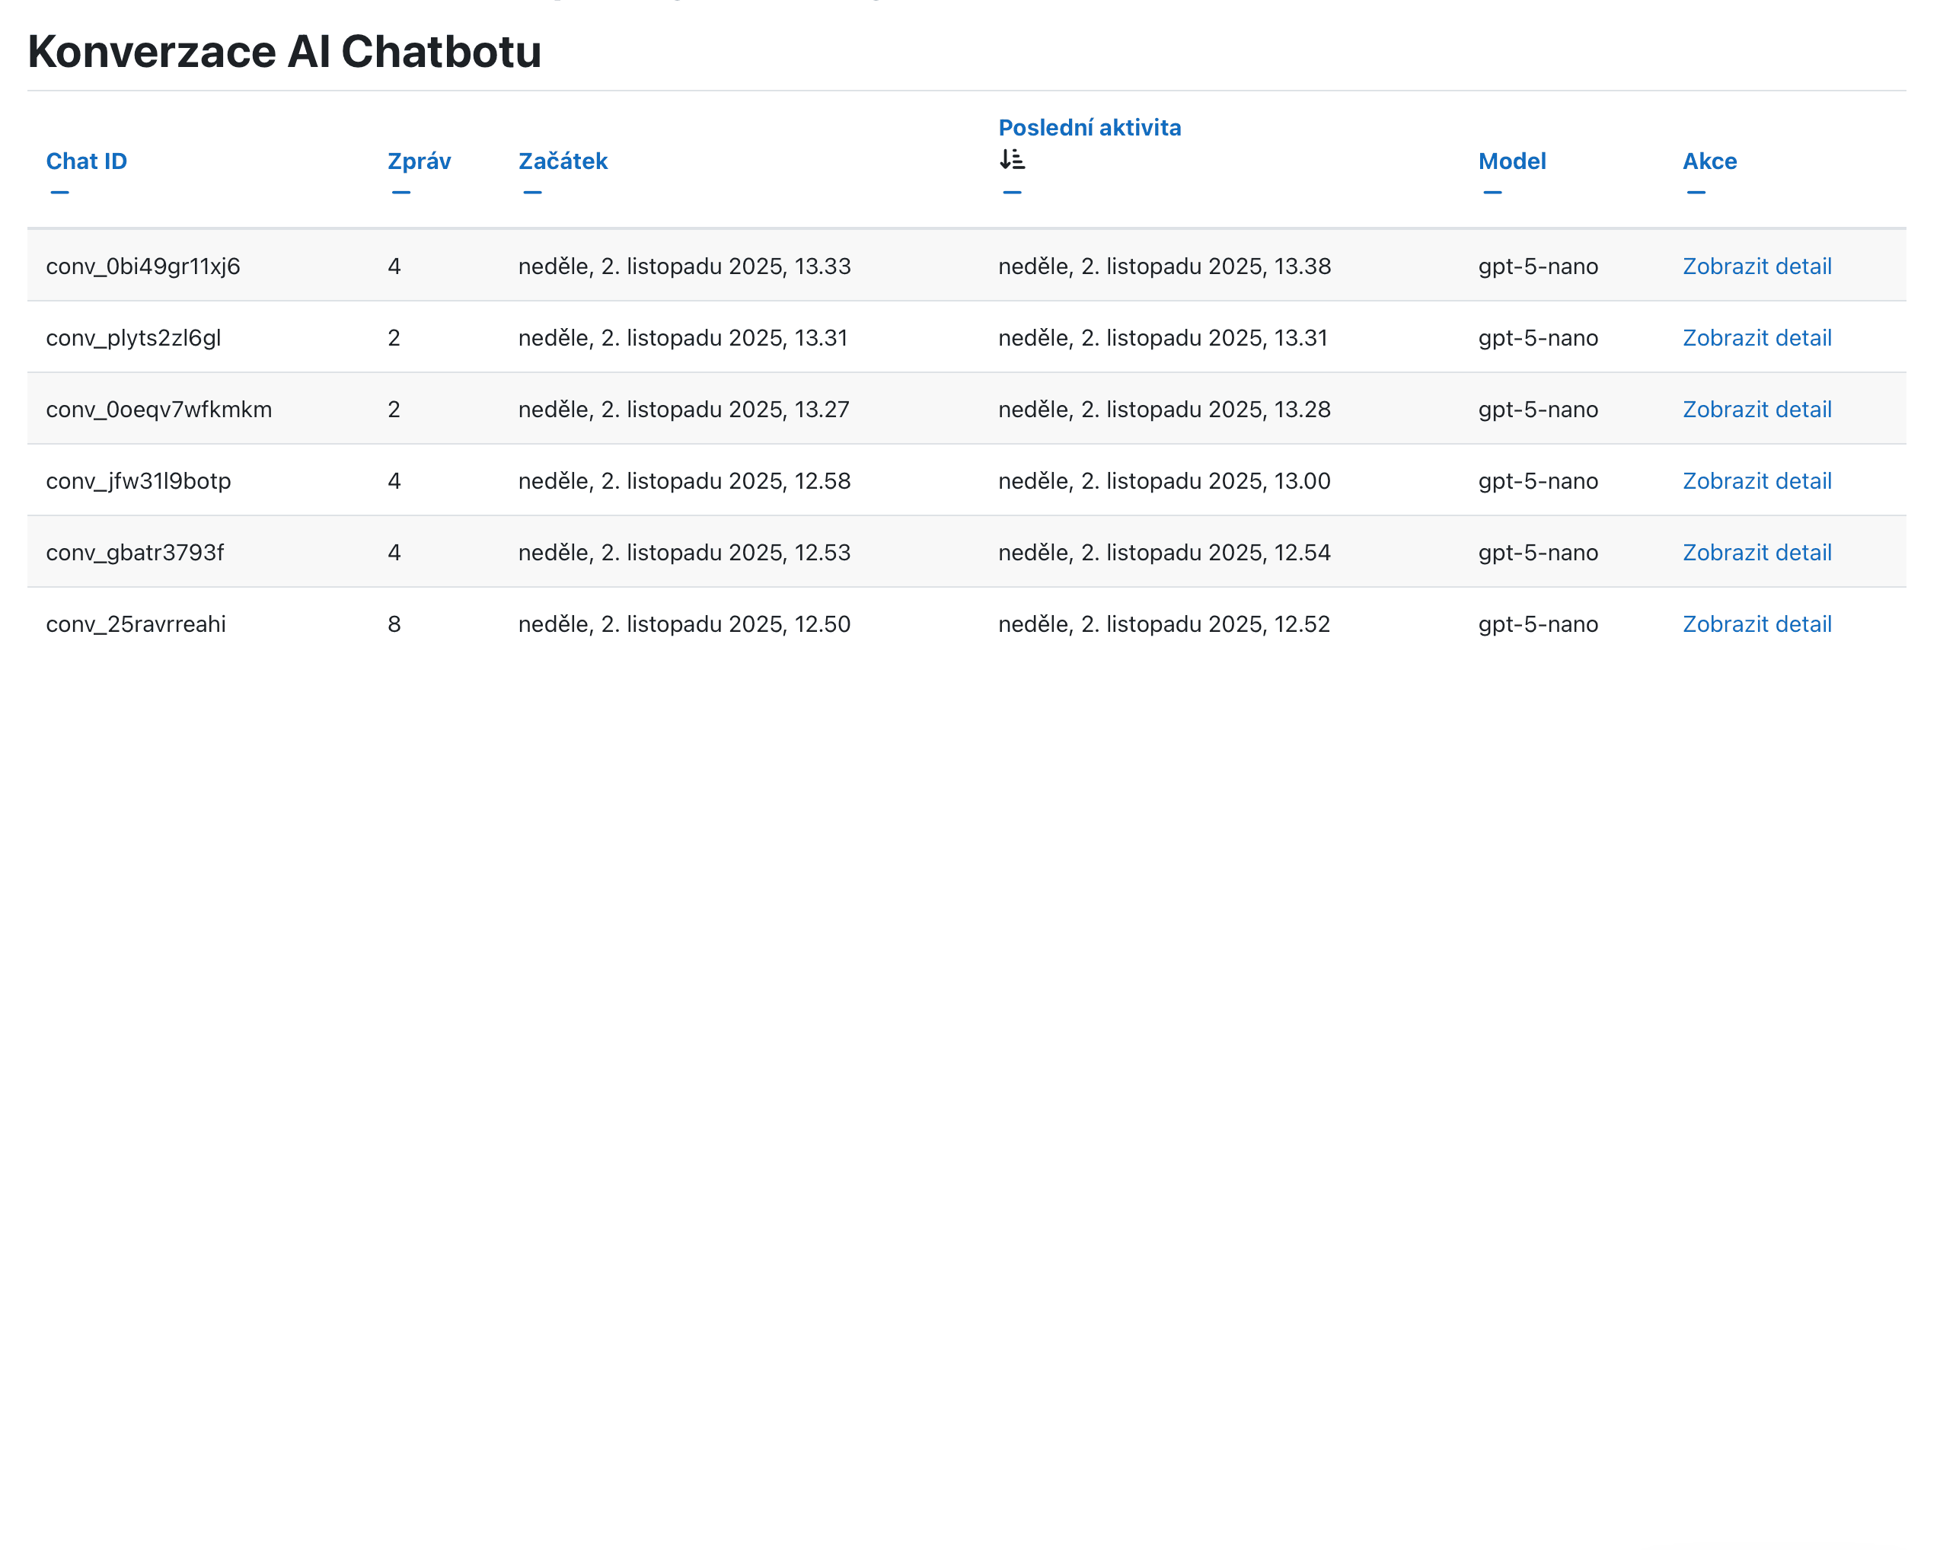The image size is (1940, 1550).
Task: Show detail for conv_jfw31l9botp
Action: pos(1757,481)
